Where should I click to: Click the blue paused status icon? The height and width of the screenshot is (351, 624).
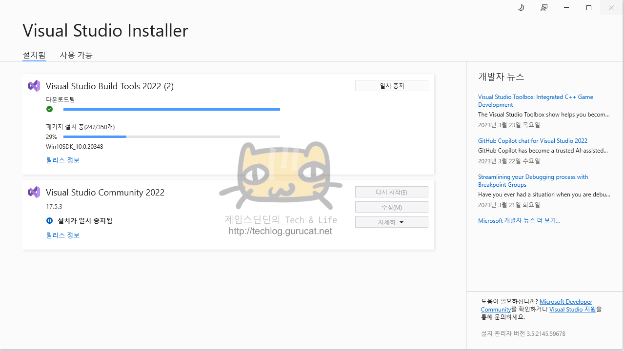coord(49,221)
